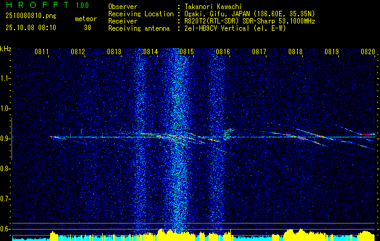
Task: Click the meteor count 38
Action: [88, 28]
